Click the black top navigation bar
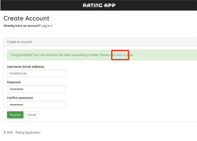The image size is (197, 141). [99, 5]
